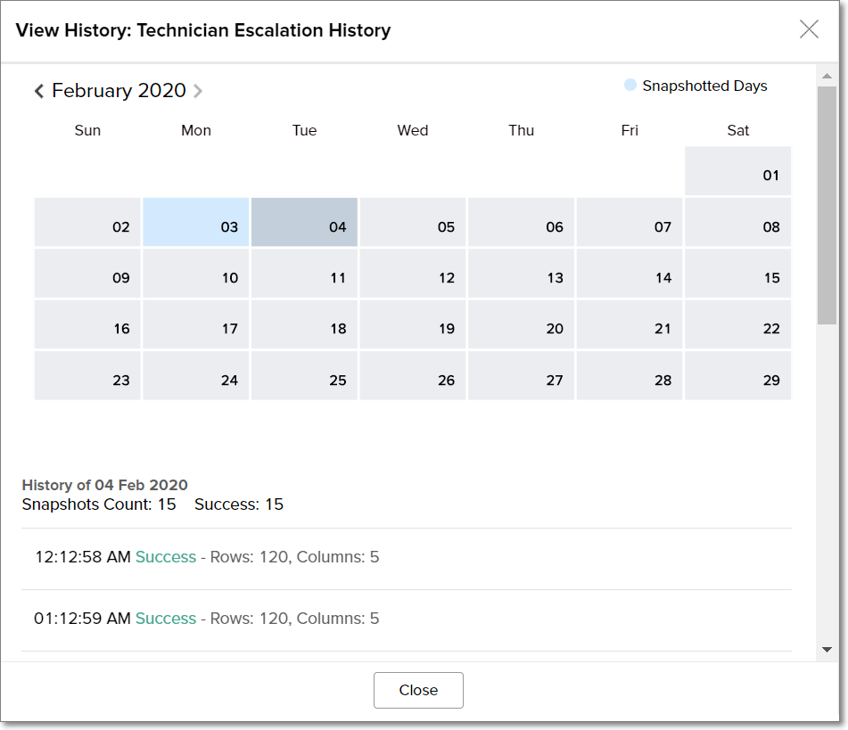
Task: Select day 15 in the calendar
Action: [x=737, y=274]
